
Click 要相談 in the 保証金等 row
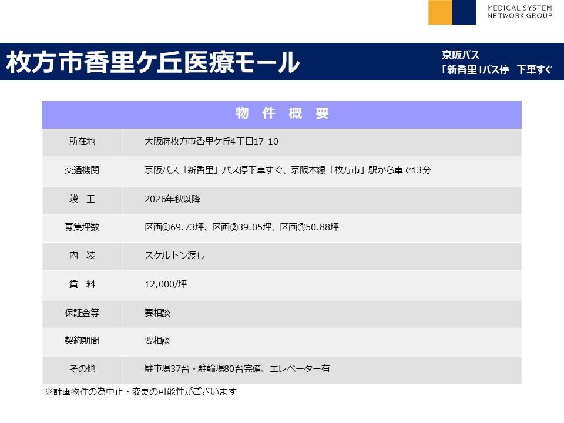pyautogui.click(x=157, y=313)
